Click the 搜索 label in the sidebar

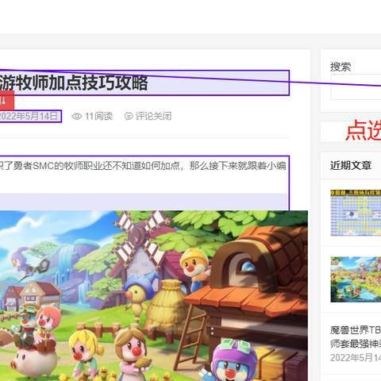click(341, 67)
